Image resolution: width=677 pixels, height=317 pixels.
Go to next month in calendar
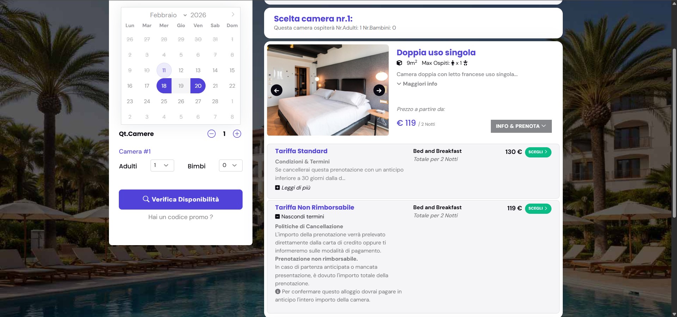233,14
